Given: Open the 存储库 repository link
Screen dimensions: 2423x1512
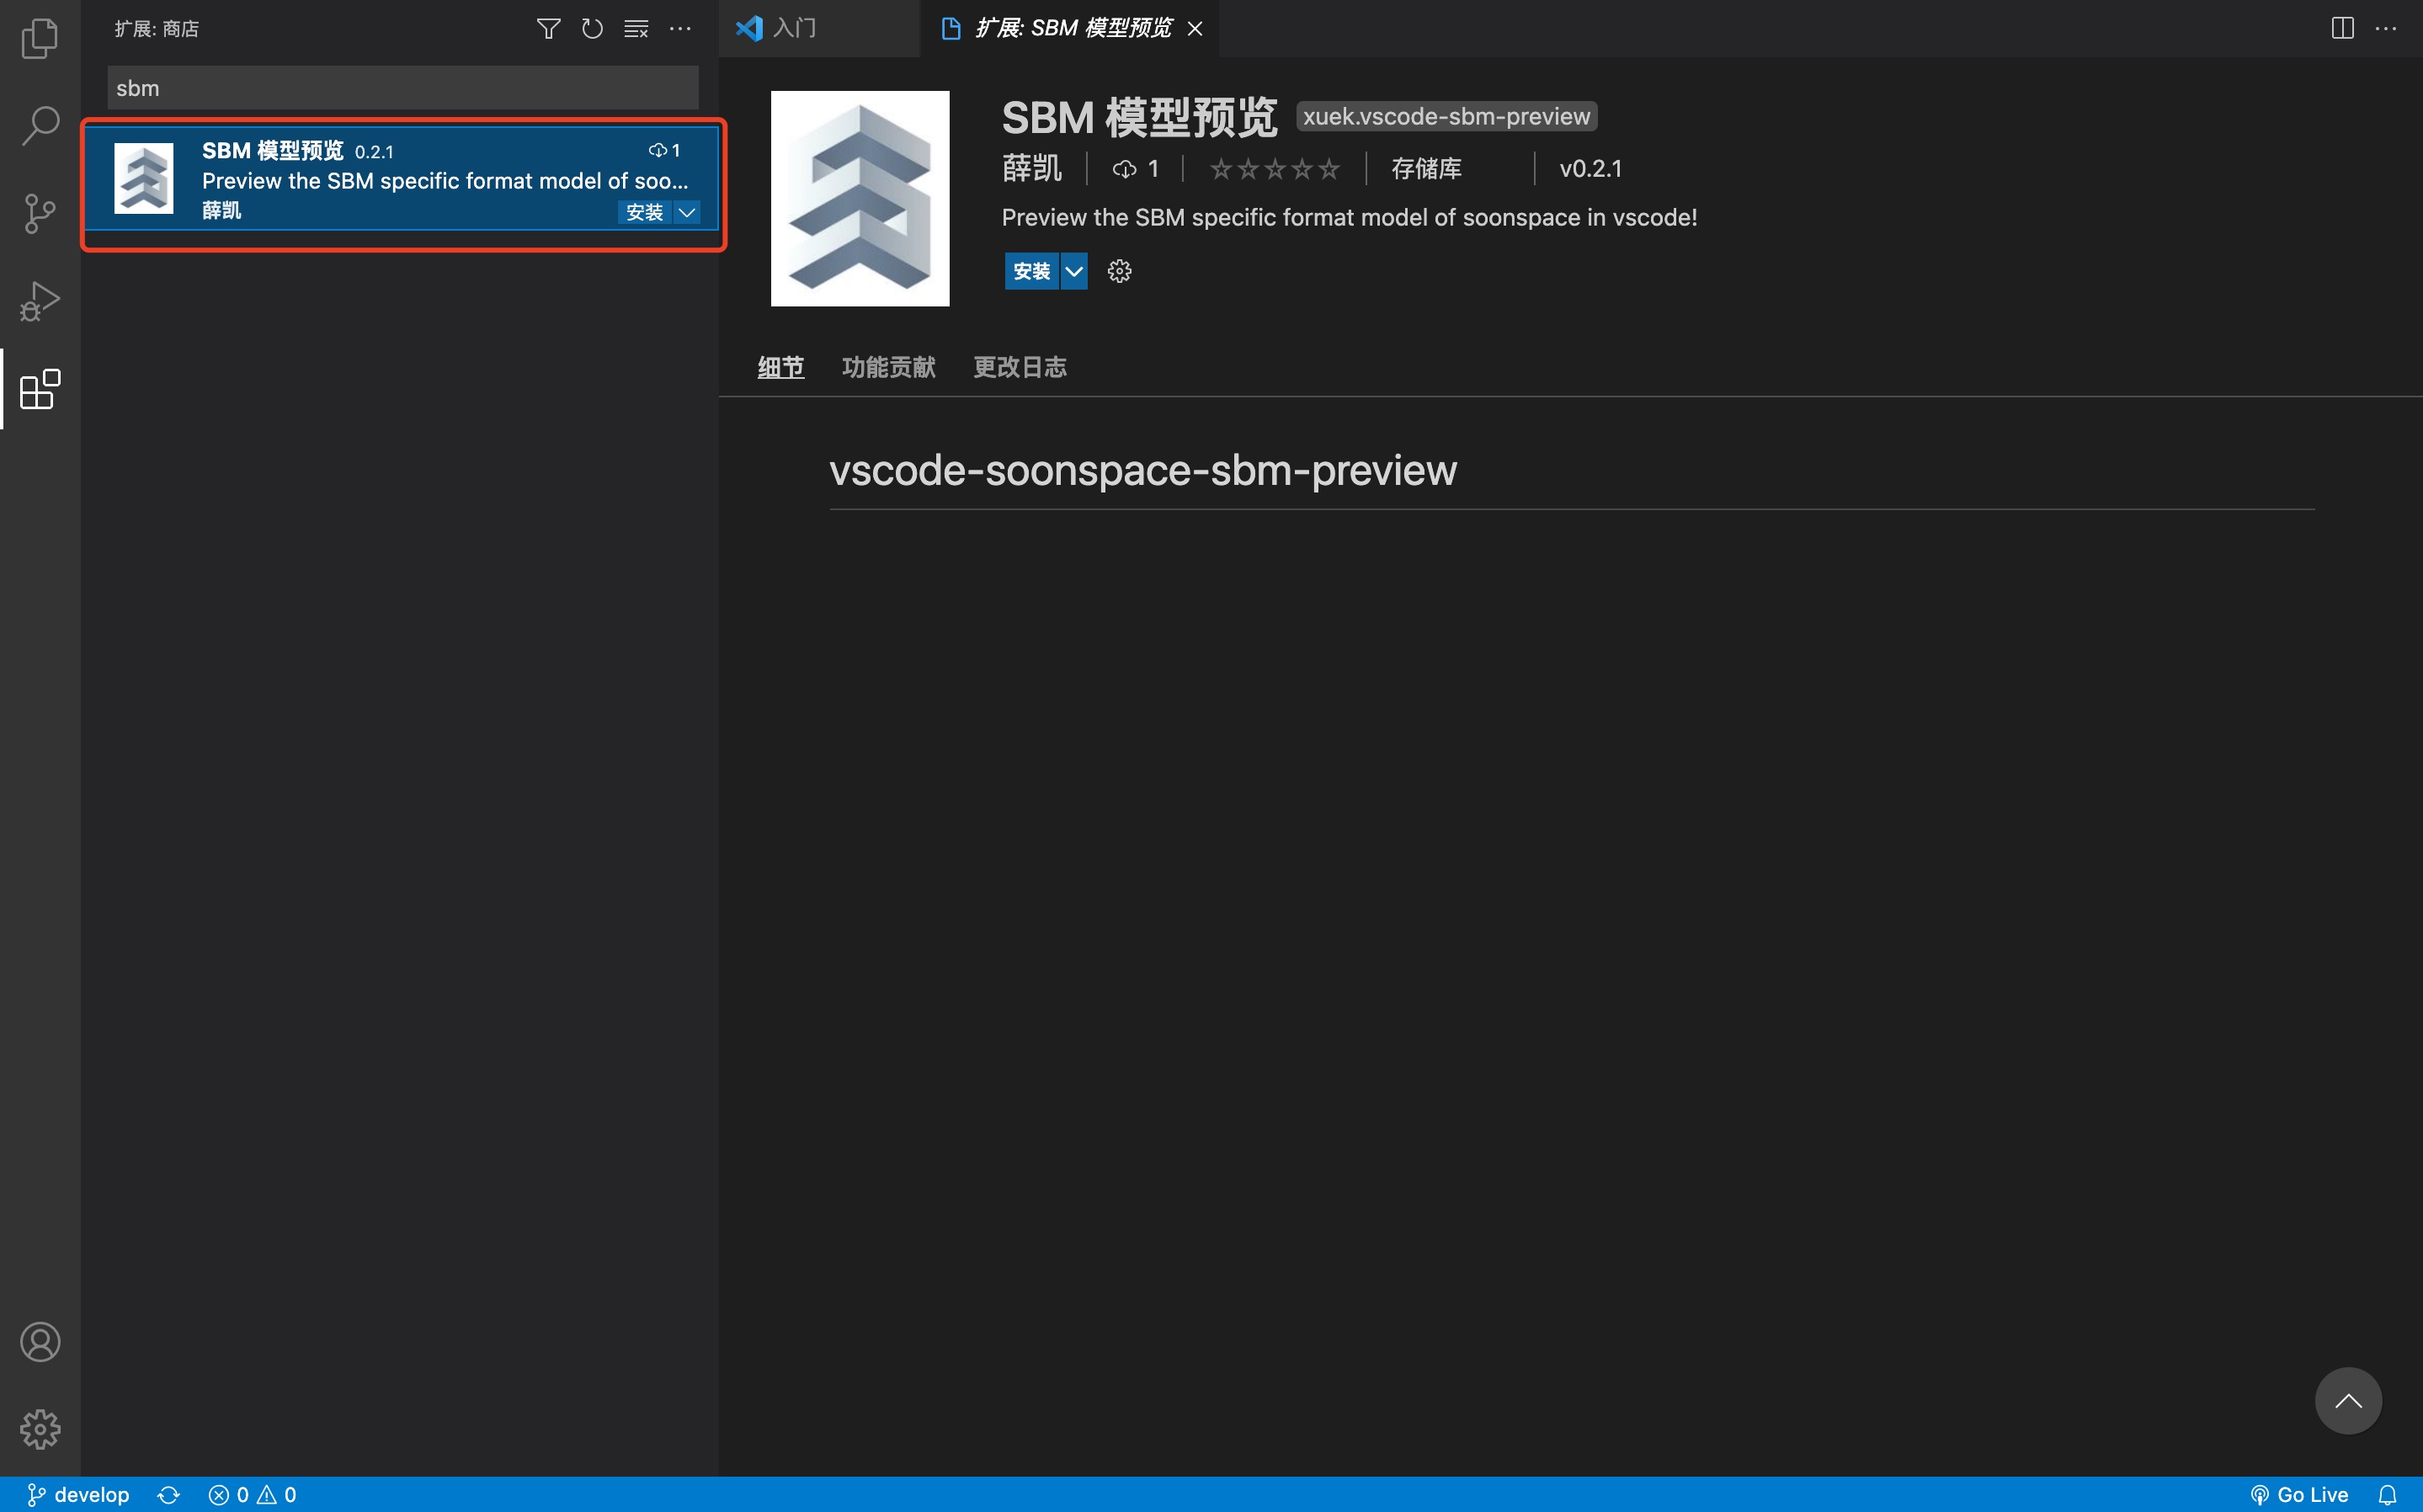Looking at the screenshot, I should pyautogui.click(x=1426, y=168).
